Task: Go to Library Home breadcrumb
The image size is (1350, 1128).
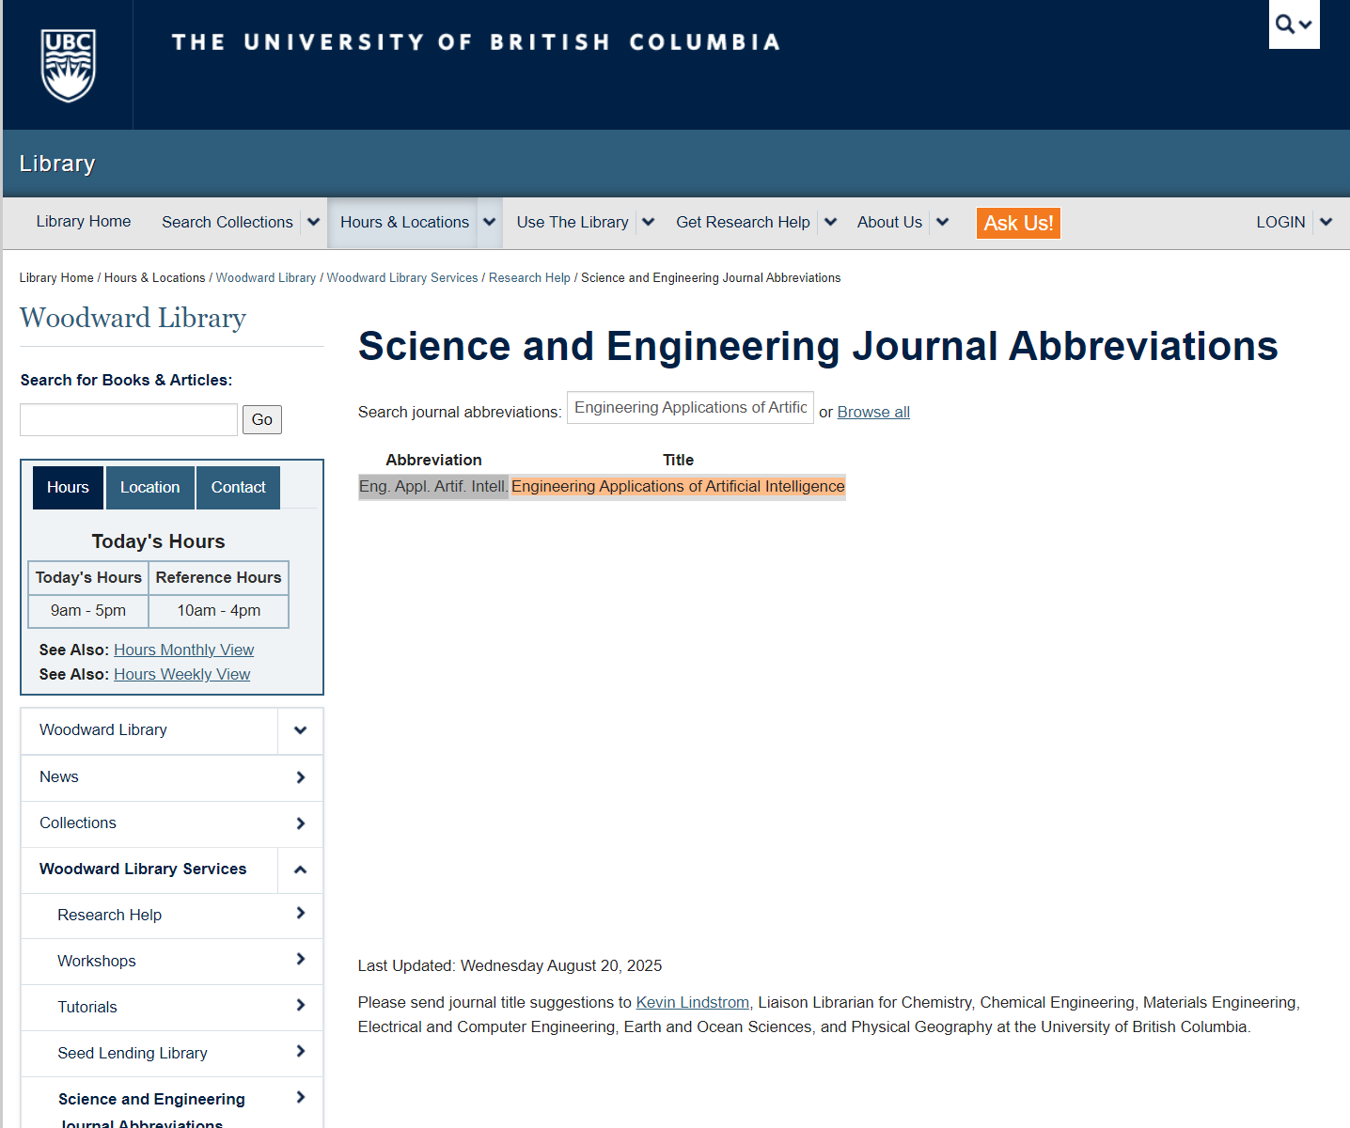Action: [56, 278]
